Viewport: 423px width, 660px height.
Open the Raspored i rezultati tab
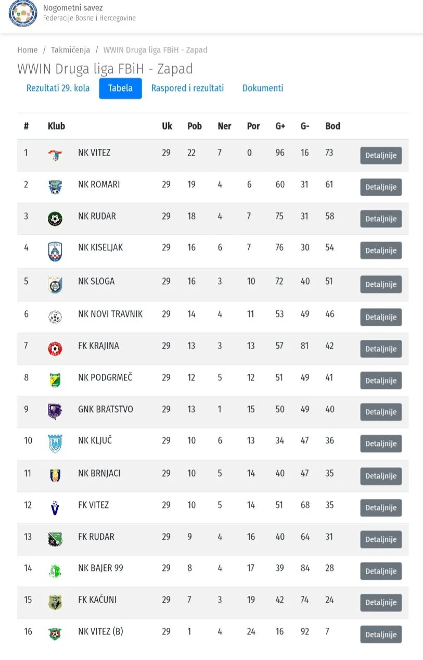coord(187,88)
